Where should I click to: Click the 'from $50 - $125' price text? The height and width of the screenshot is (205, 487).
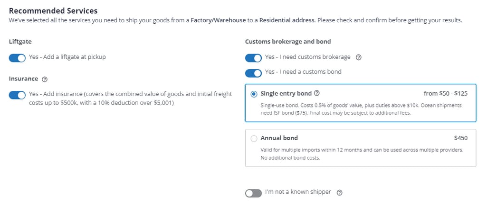tap(446, 94)
